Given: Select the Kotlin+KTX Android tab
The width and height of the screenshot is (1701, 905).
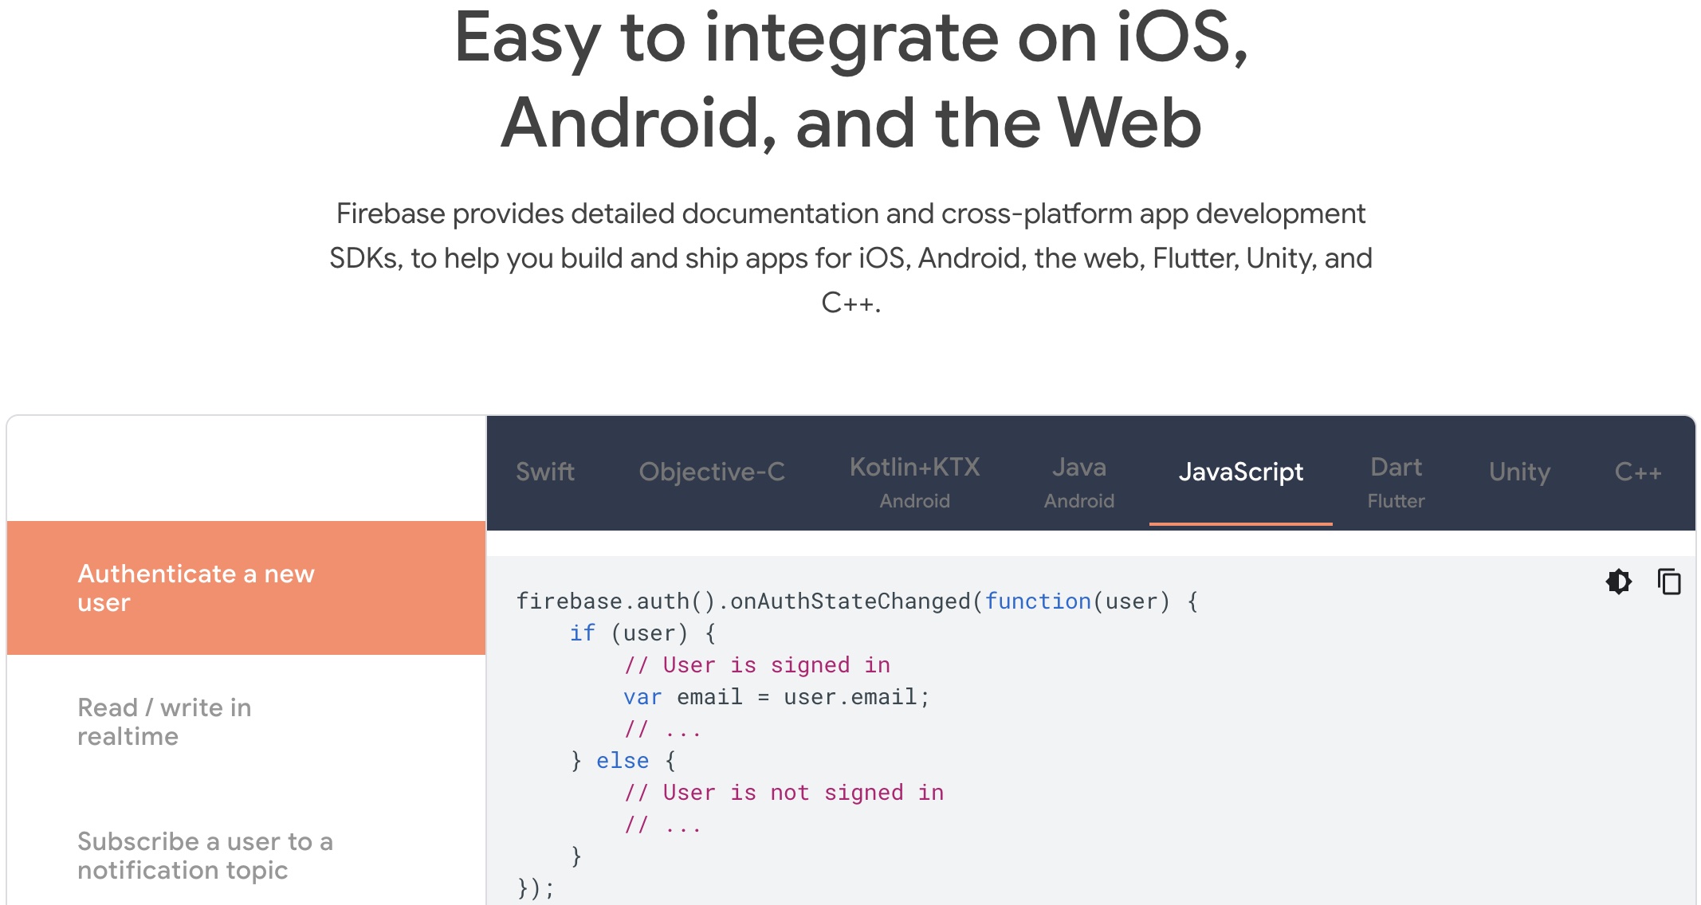Looking at the screenshot, I should tap(915, 481).
